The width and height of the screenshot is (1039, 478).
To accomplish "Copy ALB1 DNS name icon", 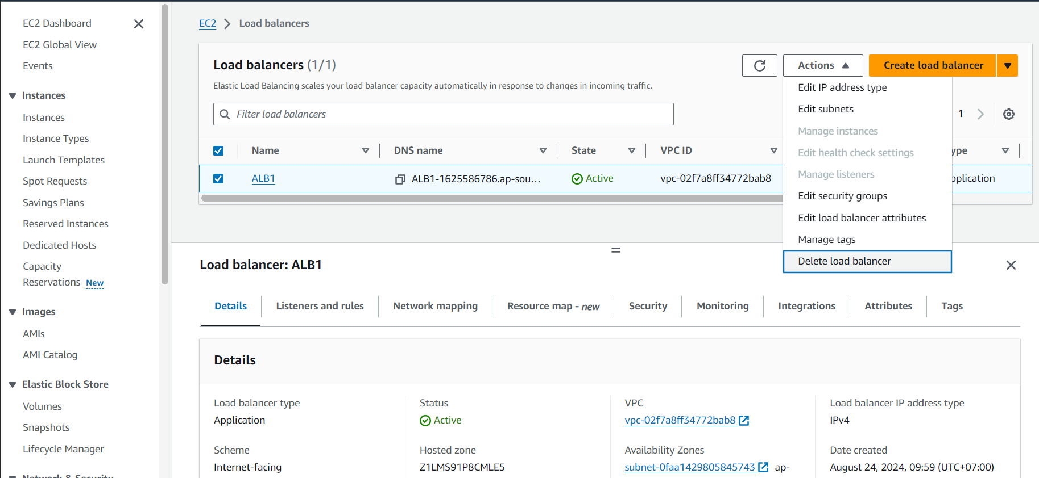I will click(400, 179).
